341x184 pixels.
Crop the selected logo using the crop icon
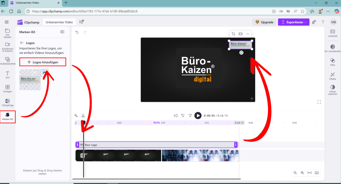pyautogui.click(x=233, y=34)
